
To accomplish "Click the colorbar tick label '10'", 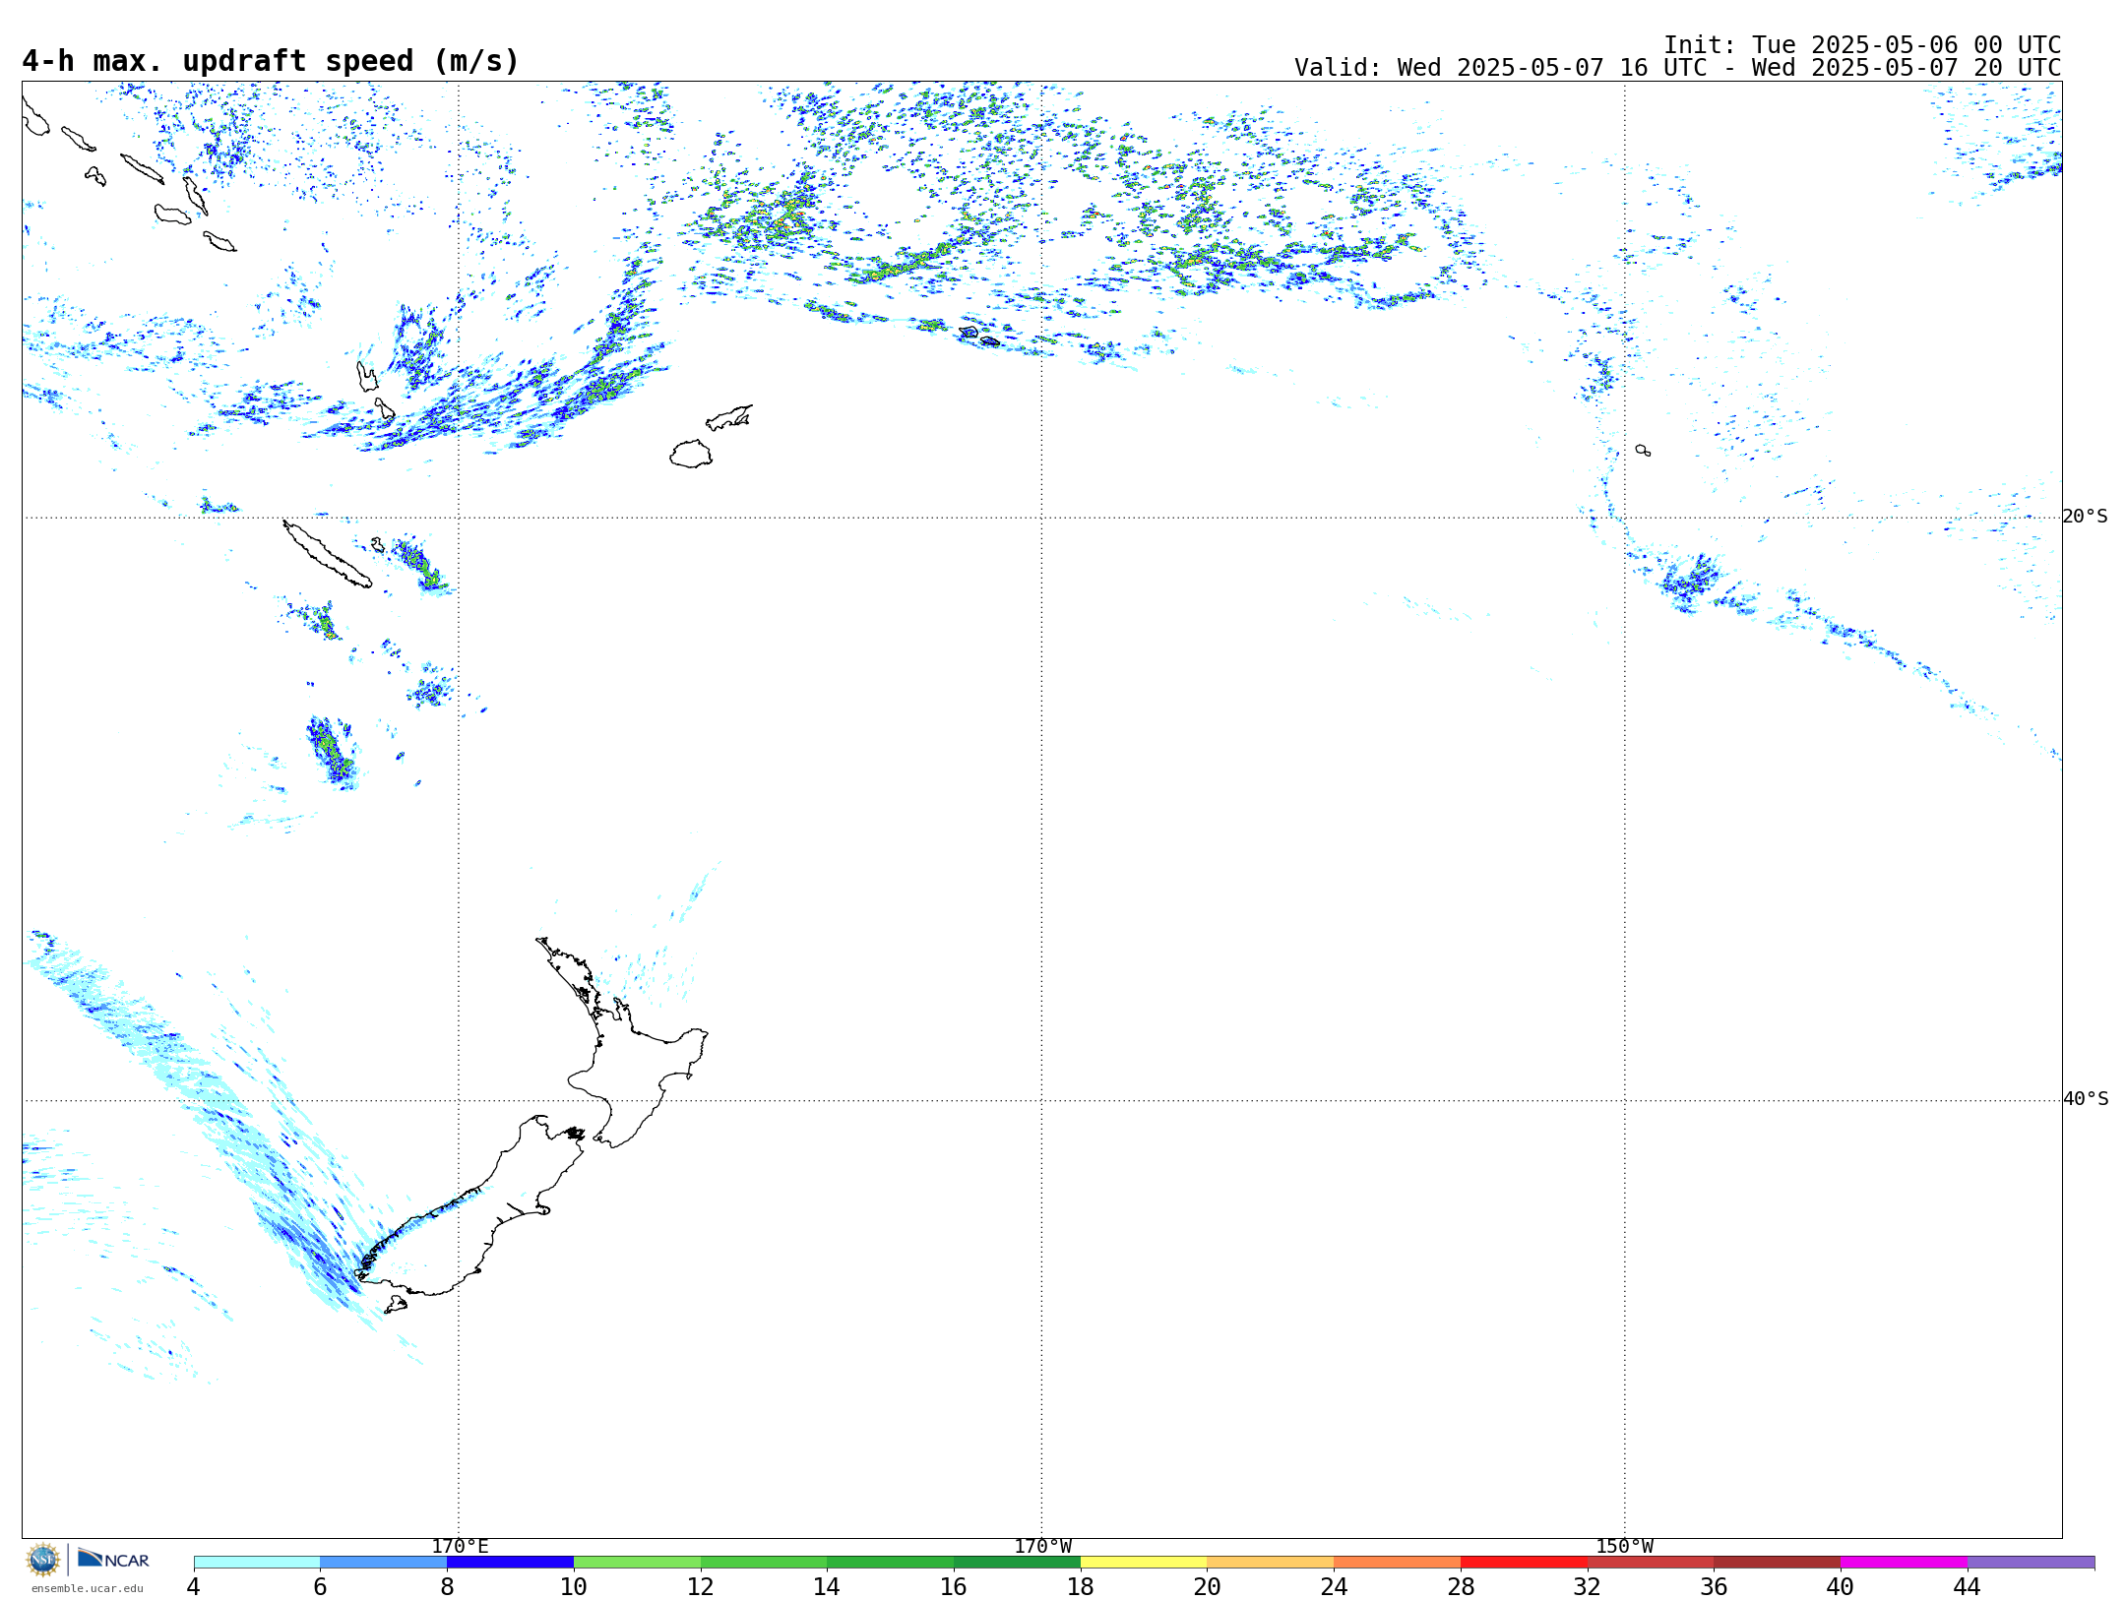I will (574, 1587).
